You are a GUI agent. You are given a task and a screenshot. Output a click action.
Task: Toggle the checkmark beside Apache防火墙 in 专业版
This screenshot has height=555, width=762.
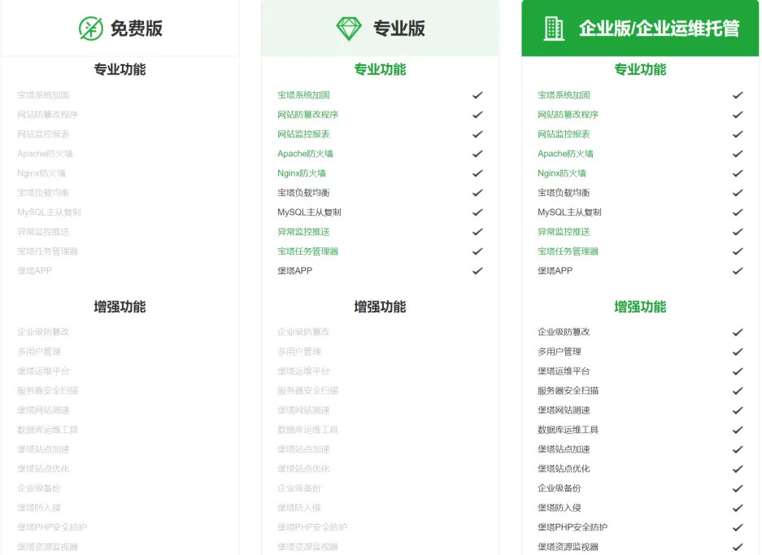[x=477, y=154]
